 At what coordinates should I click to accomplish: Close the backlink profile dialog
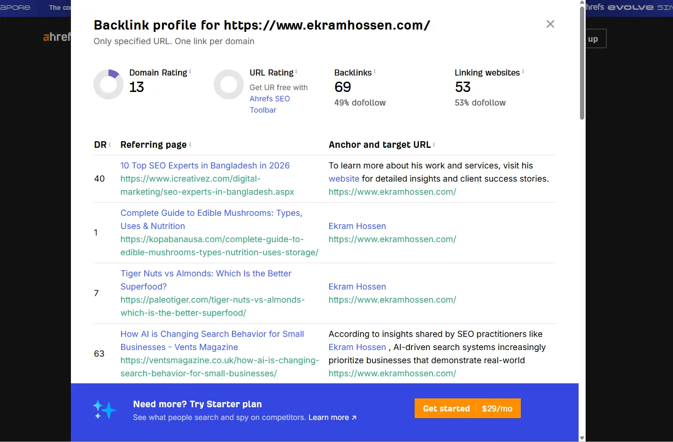pos(550,24)
